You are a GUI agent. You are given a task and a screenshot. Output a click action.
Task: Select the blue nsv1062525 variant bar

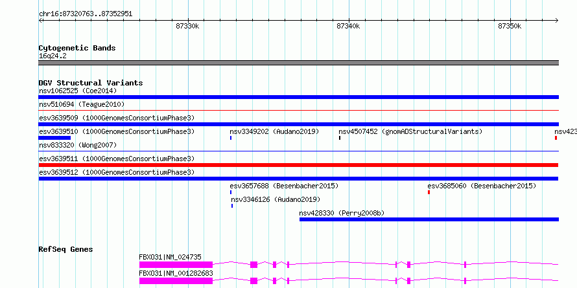point(298,97)
